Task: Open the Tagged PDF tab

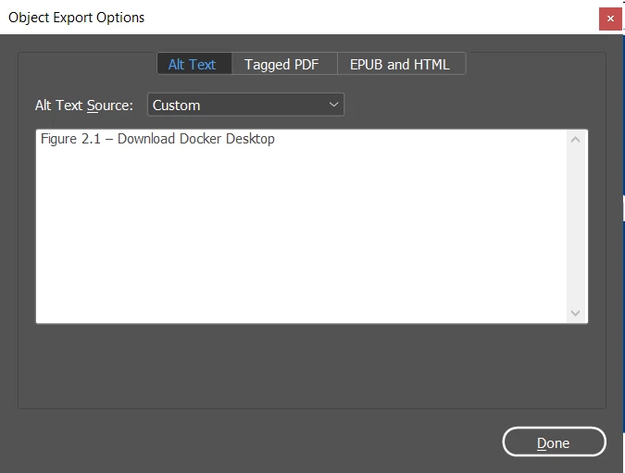Action: (x=284, y=64)
